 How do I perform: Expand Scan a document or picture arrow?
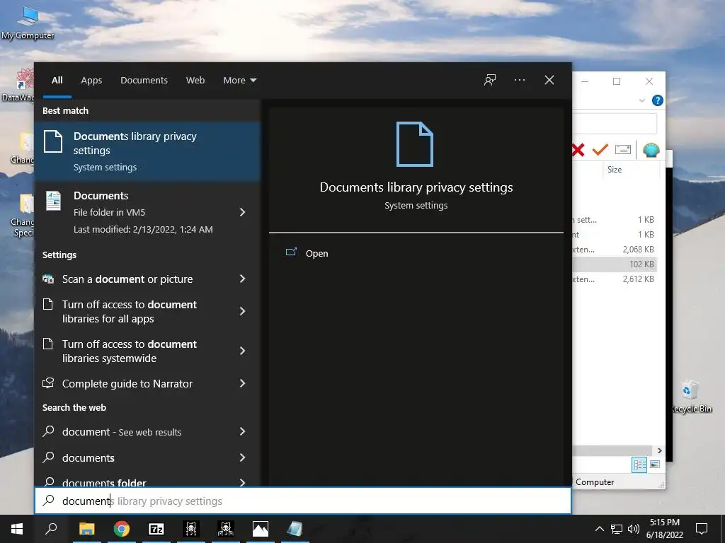[242, 279]
